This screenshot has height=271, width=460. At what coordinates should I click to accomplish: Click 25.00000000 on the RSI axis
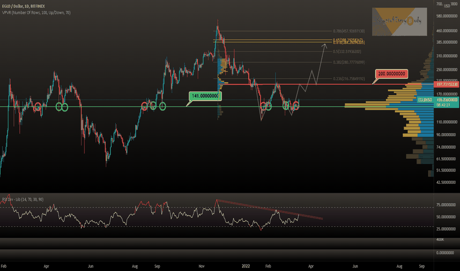point(446,229)
